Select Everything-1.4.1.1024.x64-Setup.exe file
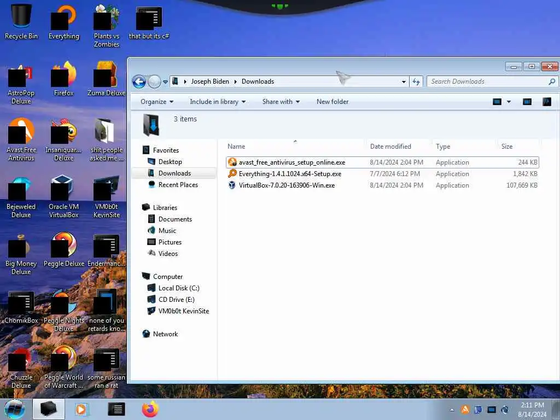Viewport: 560px width, 420px height. click(x=382, y=174)
